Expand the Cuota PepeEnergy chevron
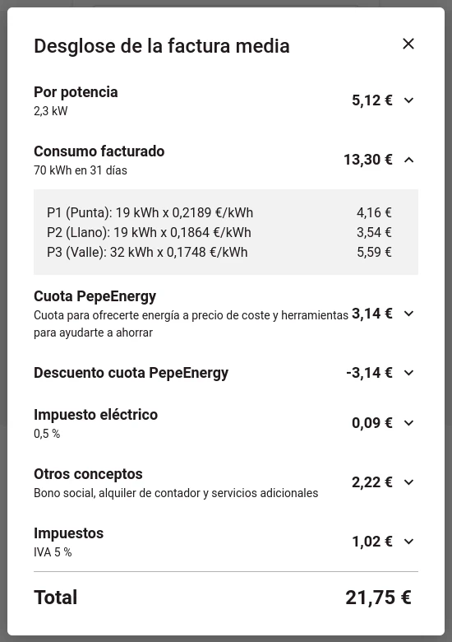 click(x=408, y=314)
